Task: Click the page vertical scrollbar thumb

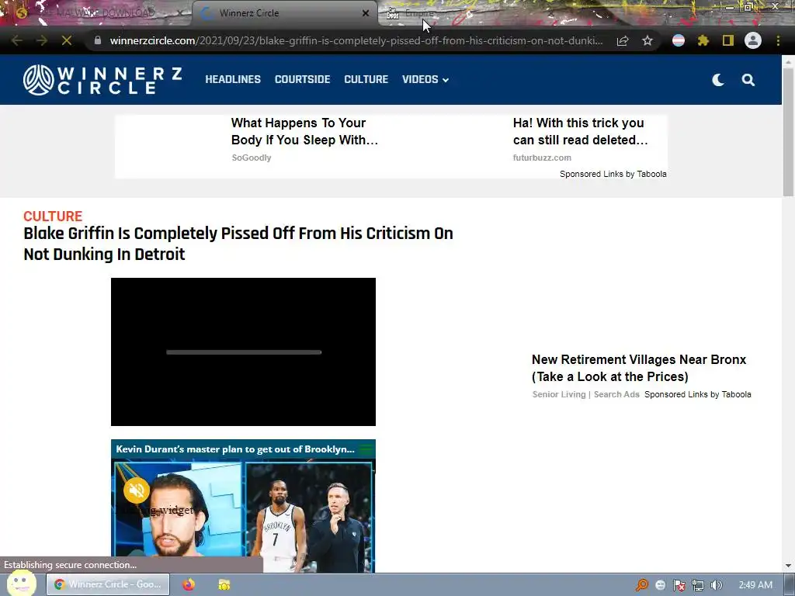Action: point(788,132)
